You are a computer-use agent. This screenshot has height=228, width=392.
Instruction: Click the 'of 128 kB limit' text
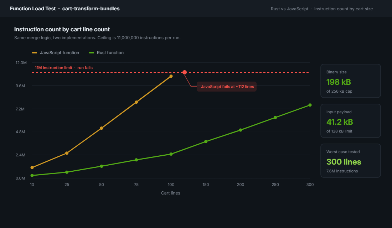pyautogui.click(x=339, y=131)
